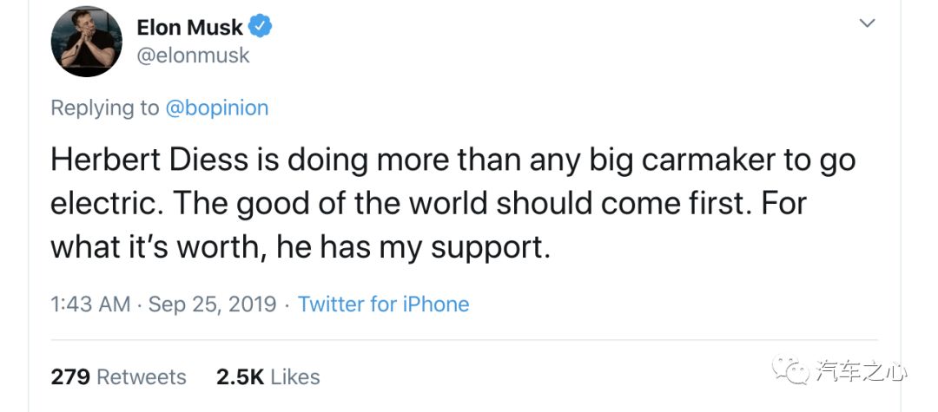
Task: Click the verified blue checkmark badge
Action: click(261, 27)
